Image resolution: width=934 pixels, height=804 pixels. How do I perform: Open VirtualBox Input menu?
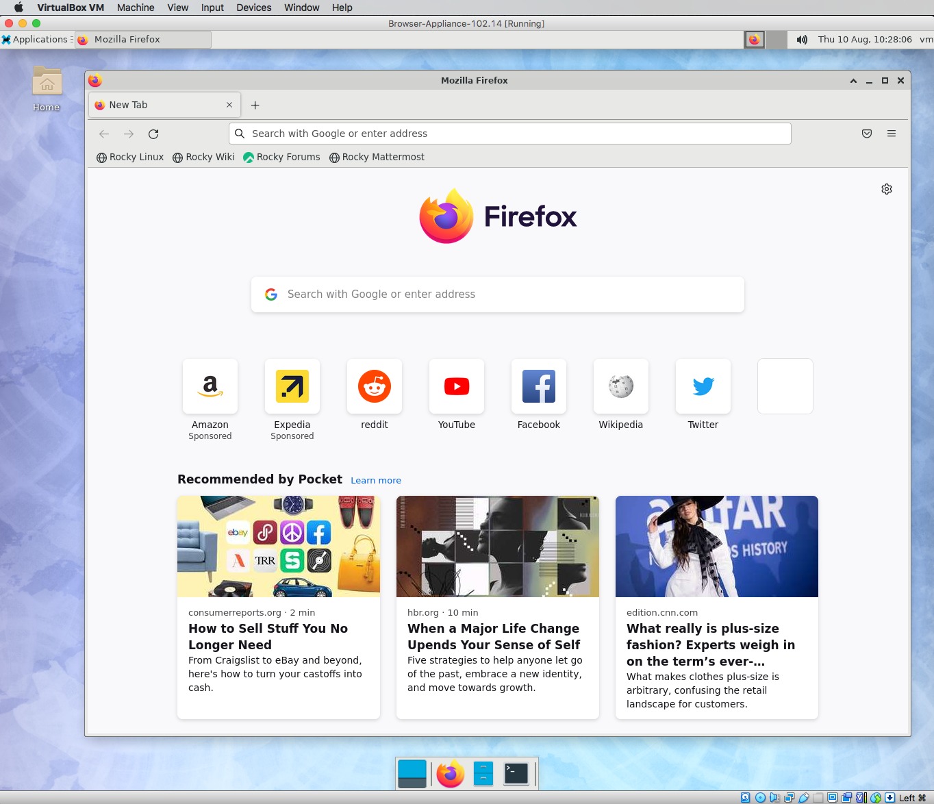(212, 8)
